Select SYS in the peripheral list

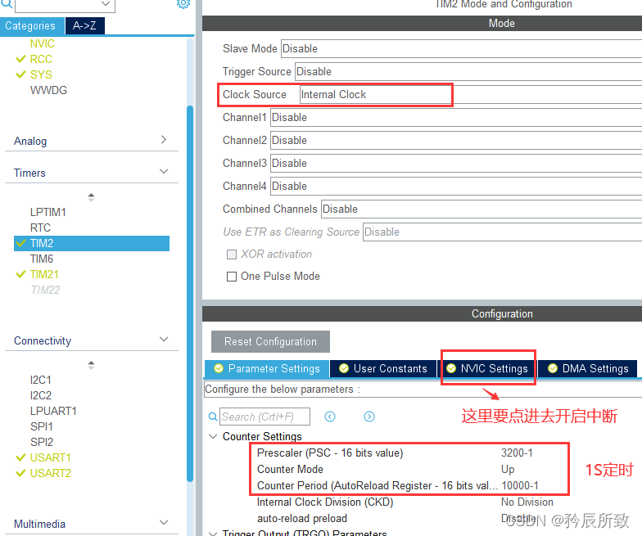point(41,75)
